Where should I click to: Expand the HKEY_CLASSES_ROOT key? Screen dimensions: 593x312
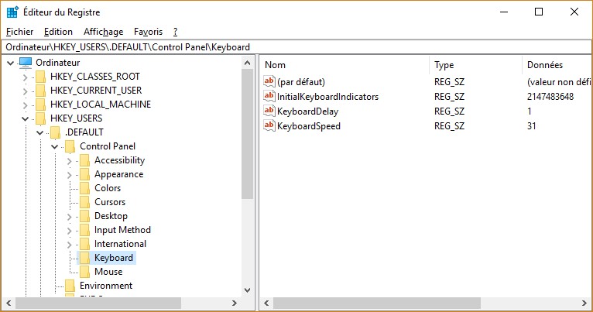point(25,77)
